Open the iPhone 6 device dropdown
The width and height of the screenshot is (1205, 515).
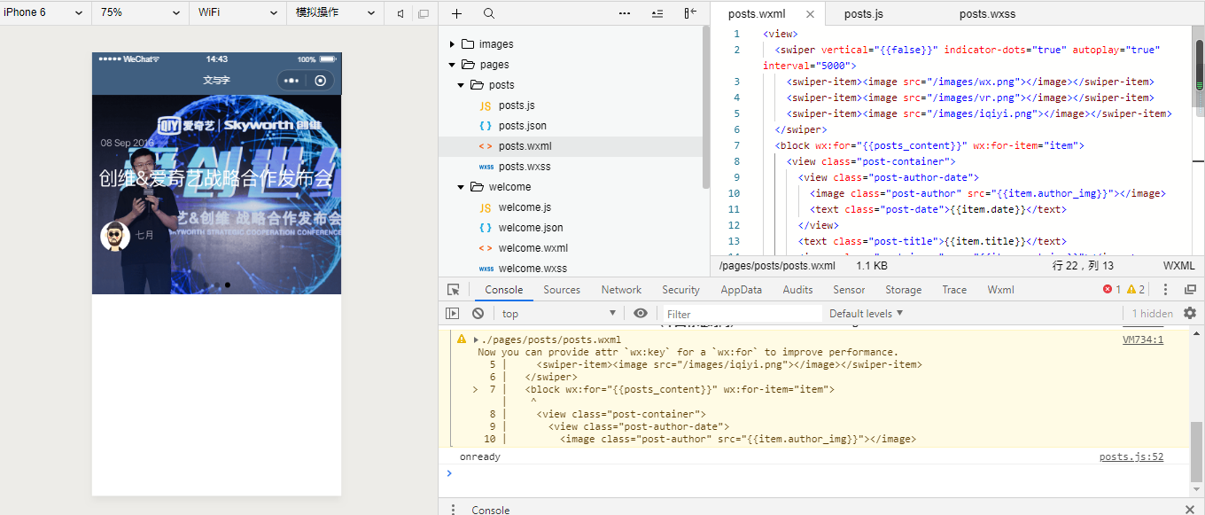44,12
